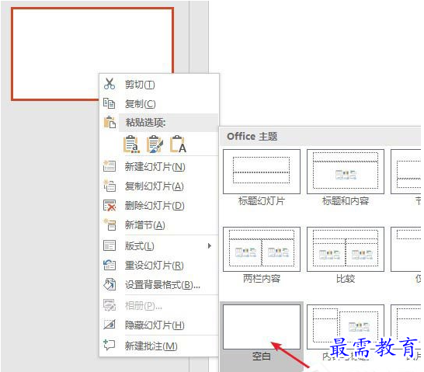The image size is (424, 372).
Task: Select the 空白 blank layout thumbnail
Action: coord(262,327)
